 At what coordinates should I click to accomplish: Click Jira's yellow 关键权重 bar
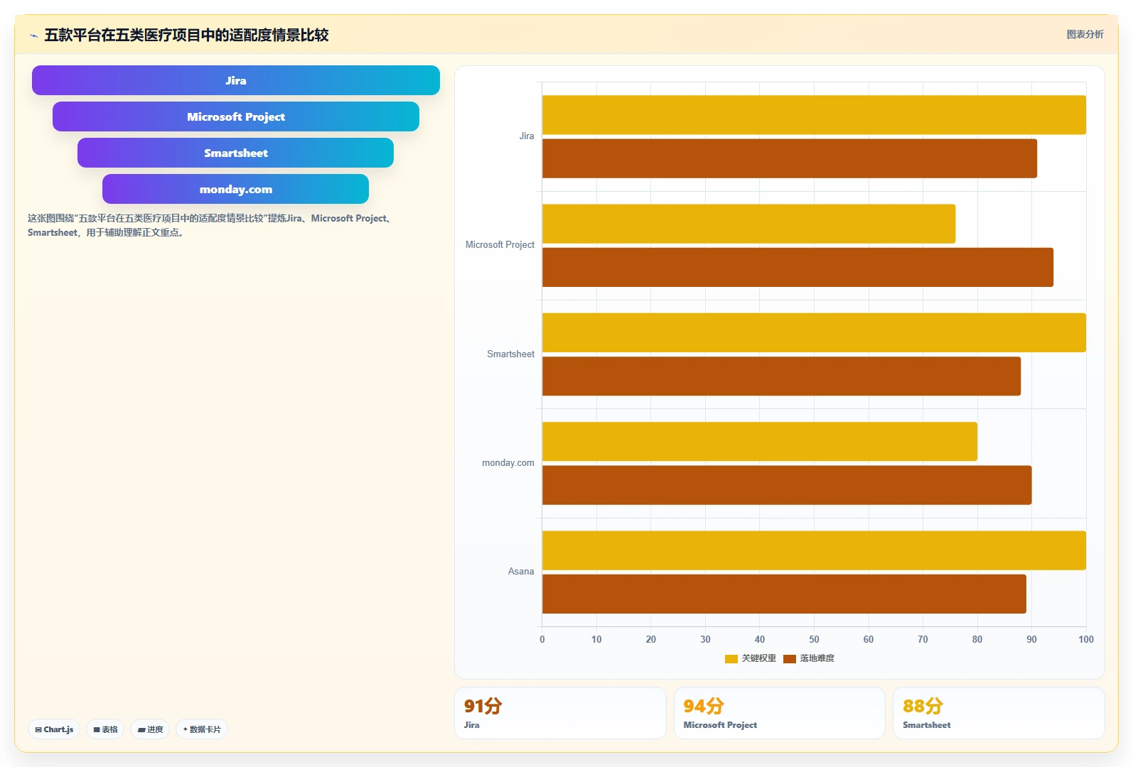click(x=814, y=115)
